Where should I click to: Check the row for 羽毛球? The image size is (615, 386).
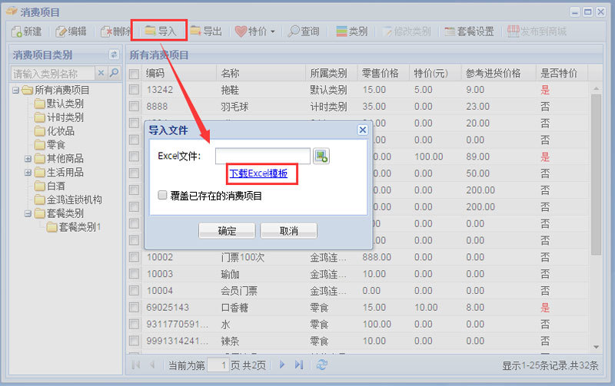134,107
